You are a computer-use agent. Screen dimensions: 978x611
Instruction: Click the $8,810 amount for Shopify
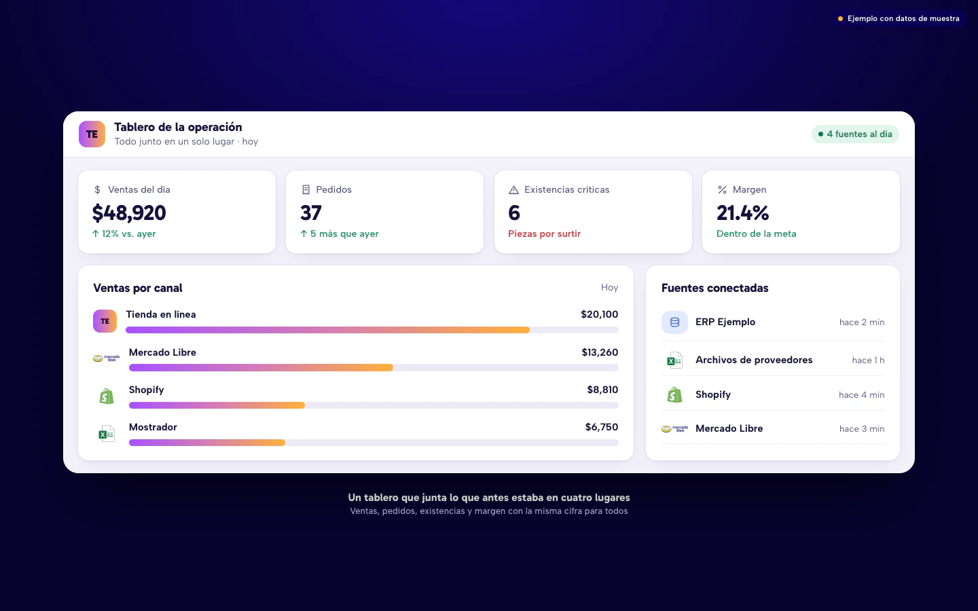(603, 390)
